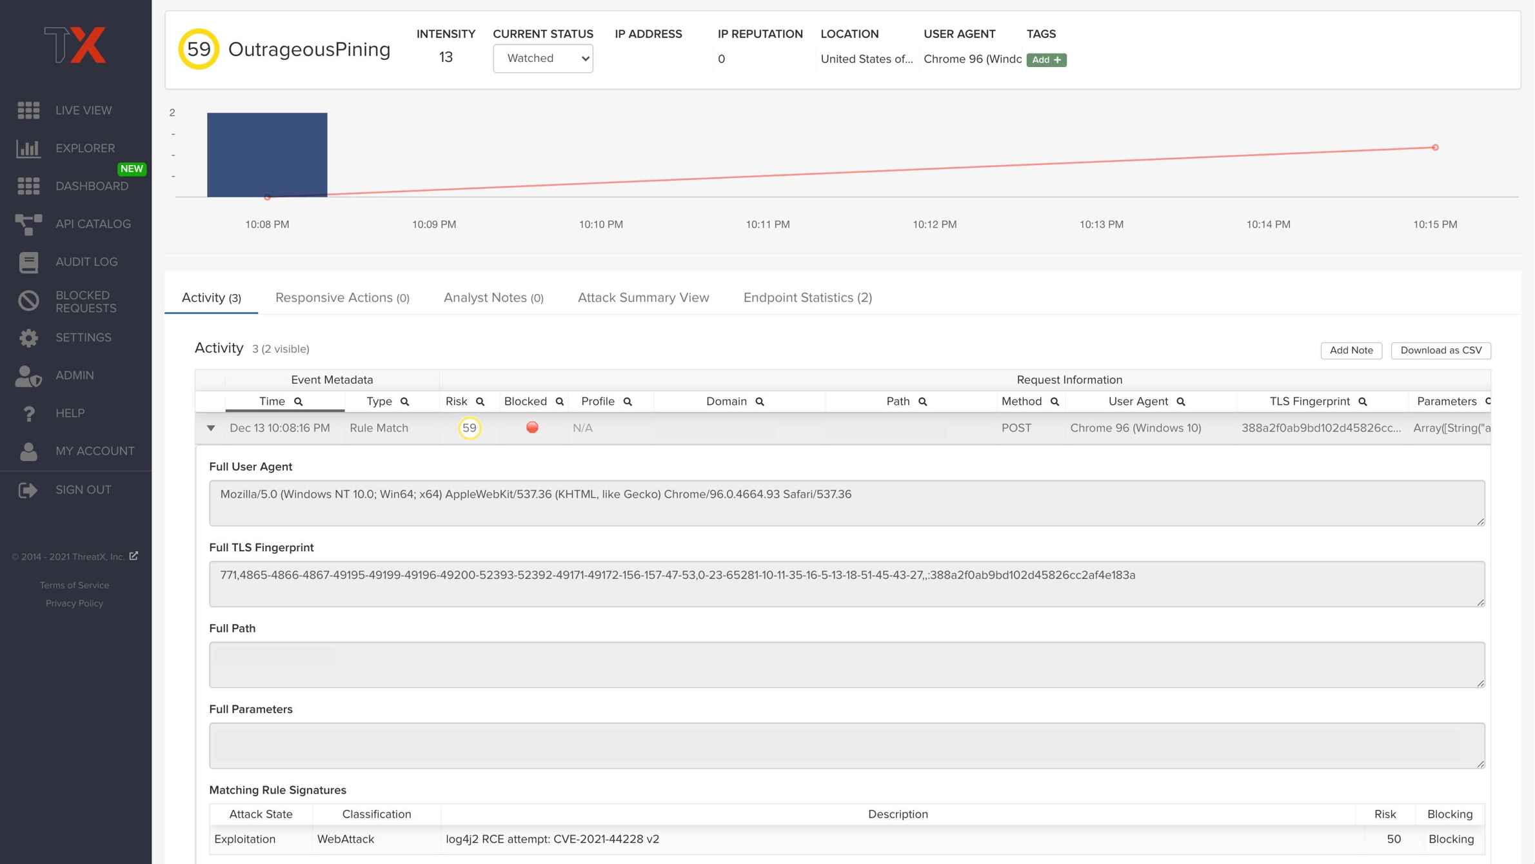Image resolution: width=1535 pixels, height=864 pixels.
Task: Click the blue 10:08 PM chart bar
Action: tap(267, 155)
